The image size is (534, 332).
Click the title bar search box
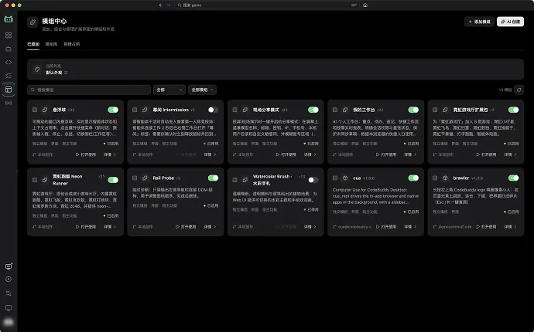coord(267,5)
